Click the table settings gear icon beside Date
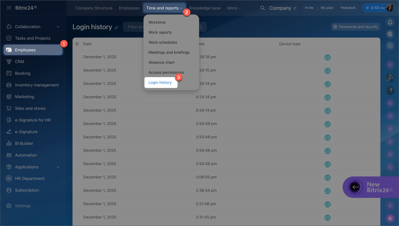This screenshot has width=399, height=226. (77, 44)
